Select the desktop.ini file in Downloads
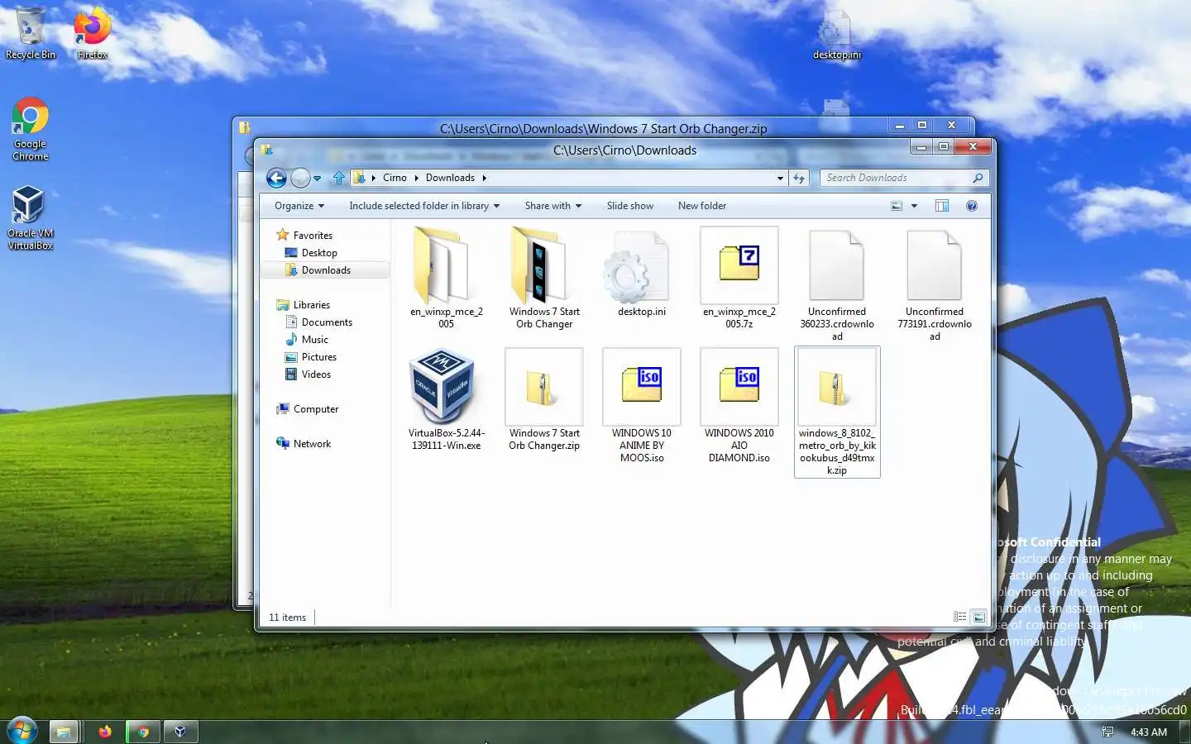The width and height of the screenshot is (1191, 744). [x=642, y=273]
